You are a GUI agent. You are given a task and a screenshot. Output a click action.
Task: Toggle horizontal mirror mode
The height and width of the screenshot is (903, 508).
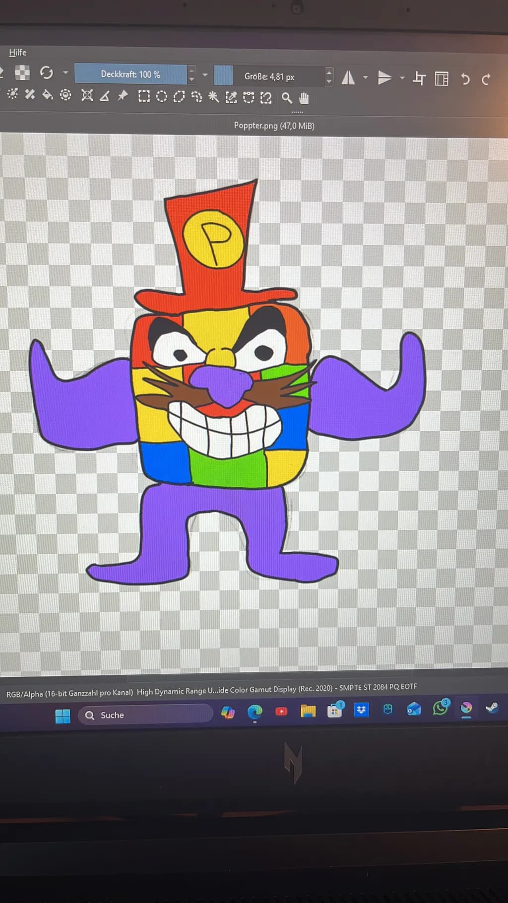click(348, 77)
